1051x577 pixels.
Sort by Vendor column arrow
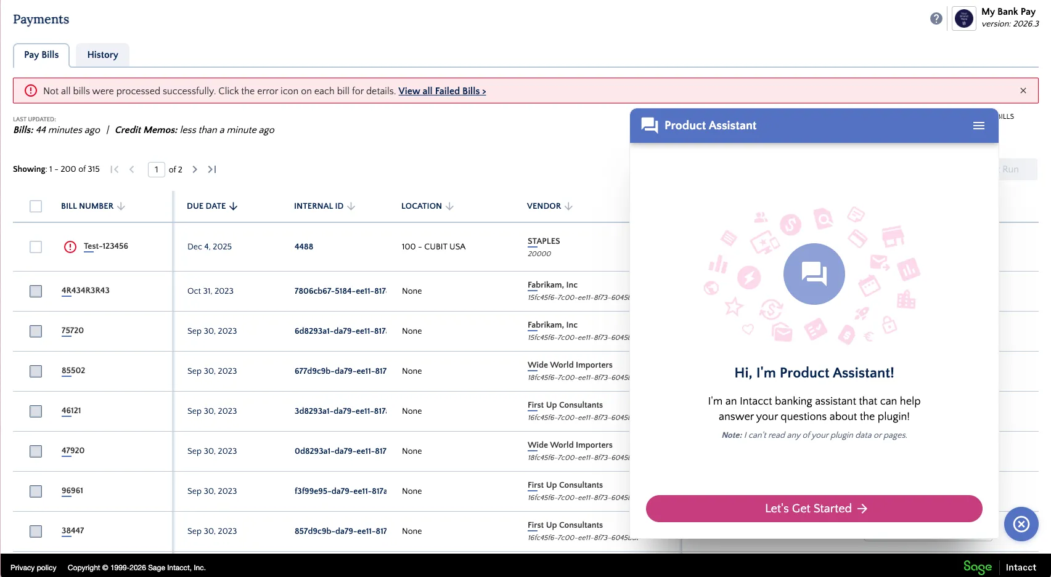(568, 206)
